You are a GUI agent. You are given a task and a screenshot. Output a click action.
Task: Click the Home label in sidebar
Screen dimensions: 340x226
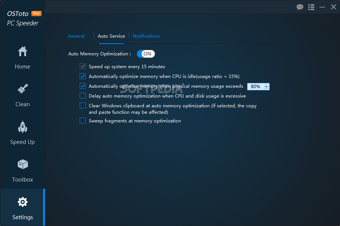pos(23,67)
